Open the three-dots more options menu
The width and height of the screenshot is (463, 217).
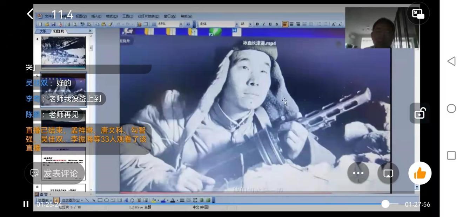coord(358,173)
